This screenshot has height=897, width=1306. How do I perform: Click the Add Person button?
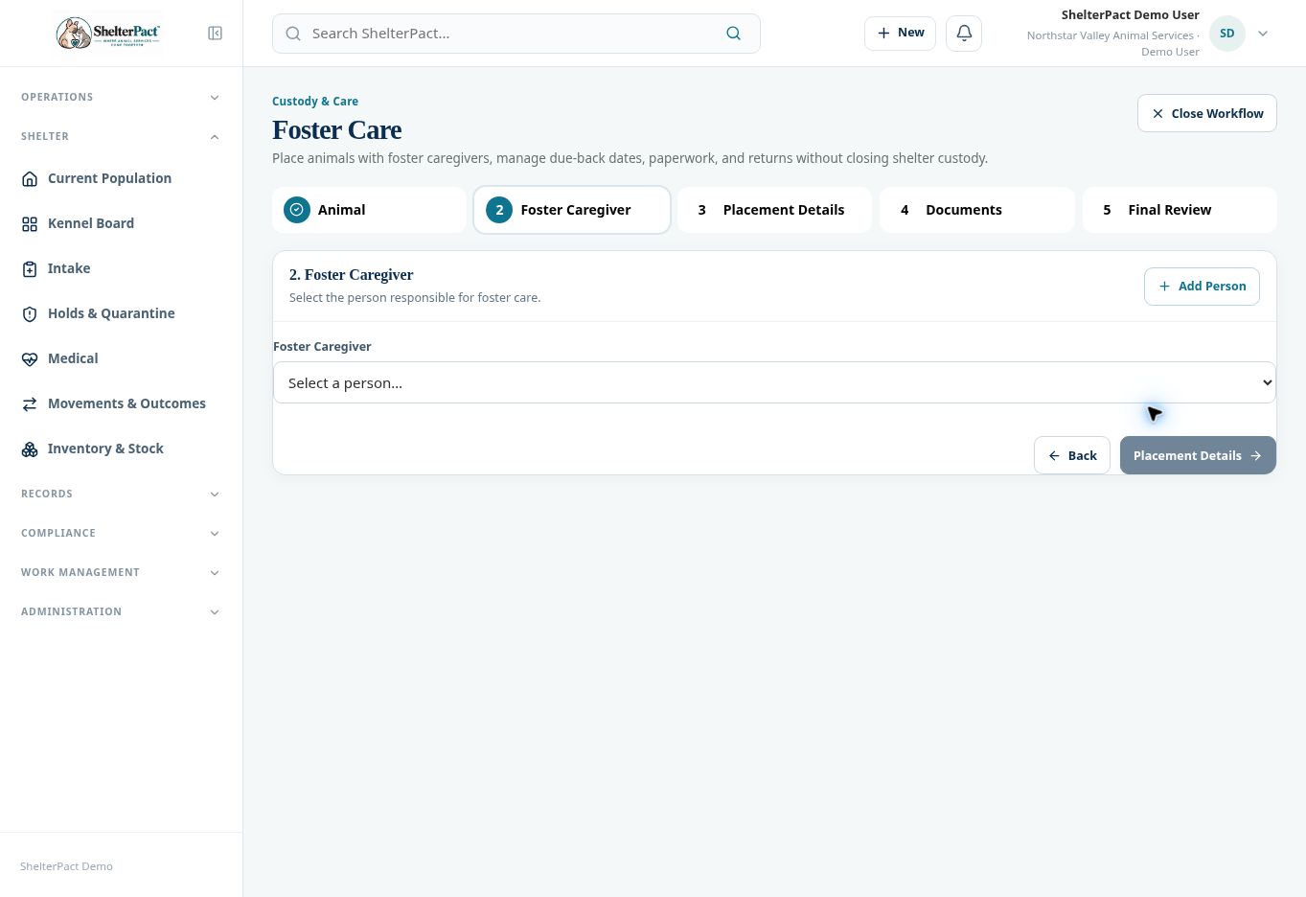point(1202,287)
